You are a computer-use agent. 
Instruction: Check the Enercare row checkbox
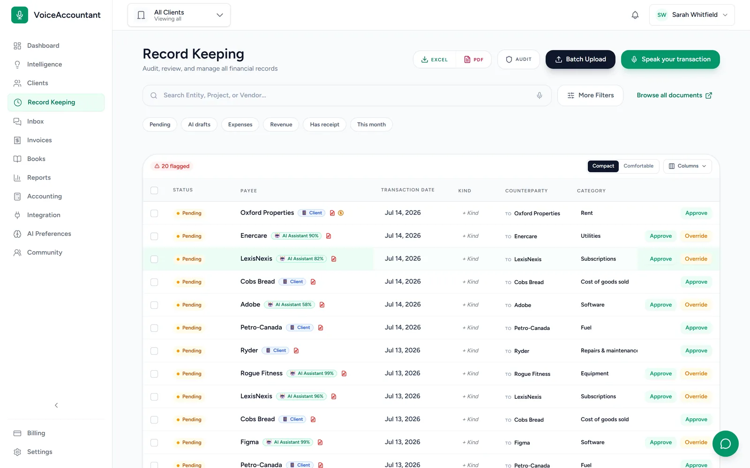[154, 236]
